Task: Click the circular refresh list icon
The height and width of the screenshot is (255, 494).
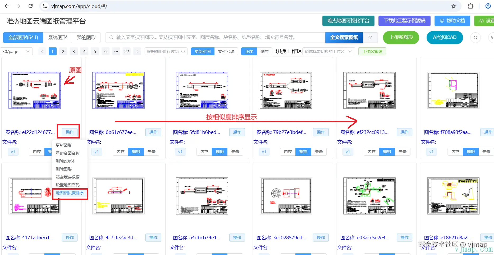Action: pos(475,38)
